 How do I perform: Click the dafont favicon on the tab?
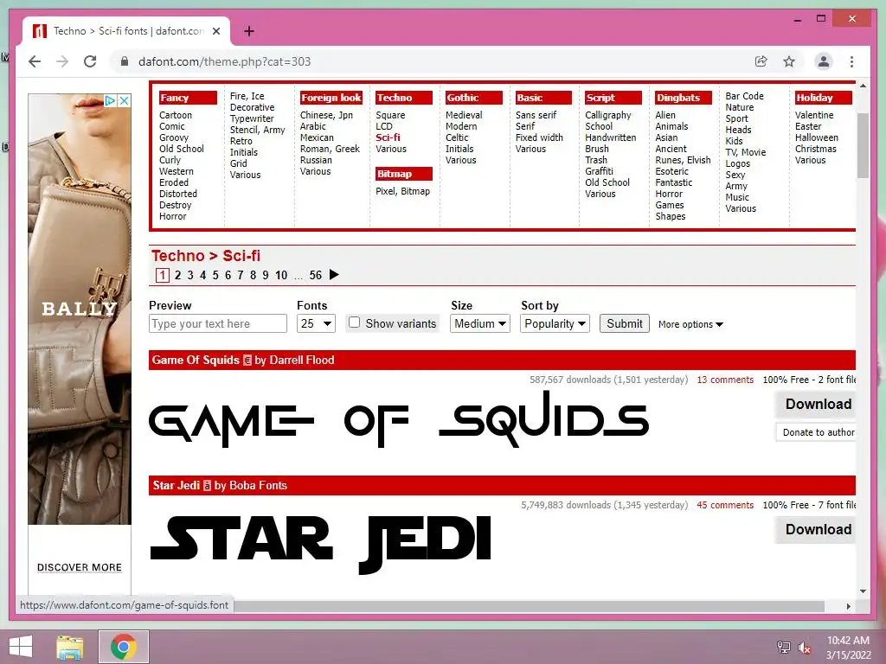pos(39,31)
